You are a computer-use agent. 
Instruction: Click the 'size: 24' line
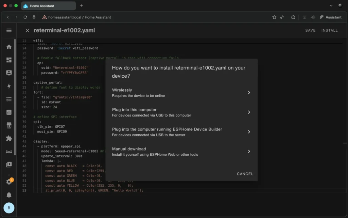49,107
